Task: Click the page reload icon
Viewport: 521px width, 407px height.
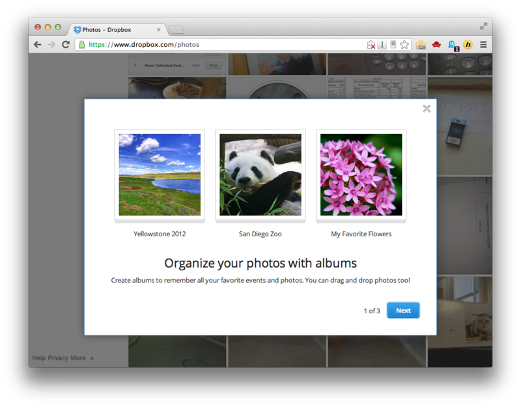Action: [x=66, y=44]
